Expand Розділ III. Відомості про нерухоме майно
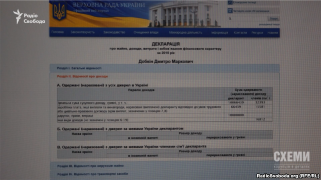 165,166
